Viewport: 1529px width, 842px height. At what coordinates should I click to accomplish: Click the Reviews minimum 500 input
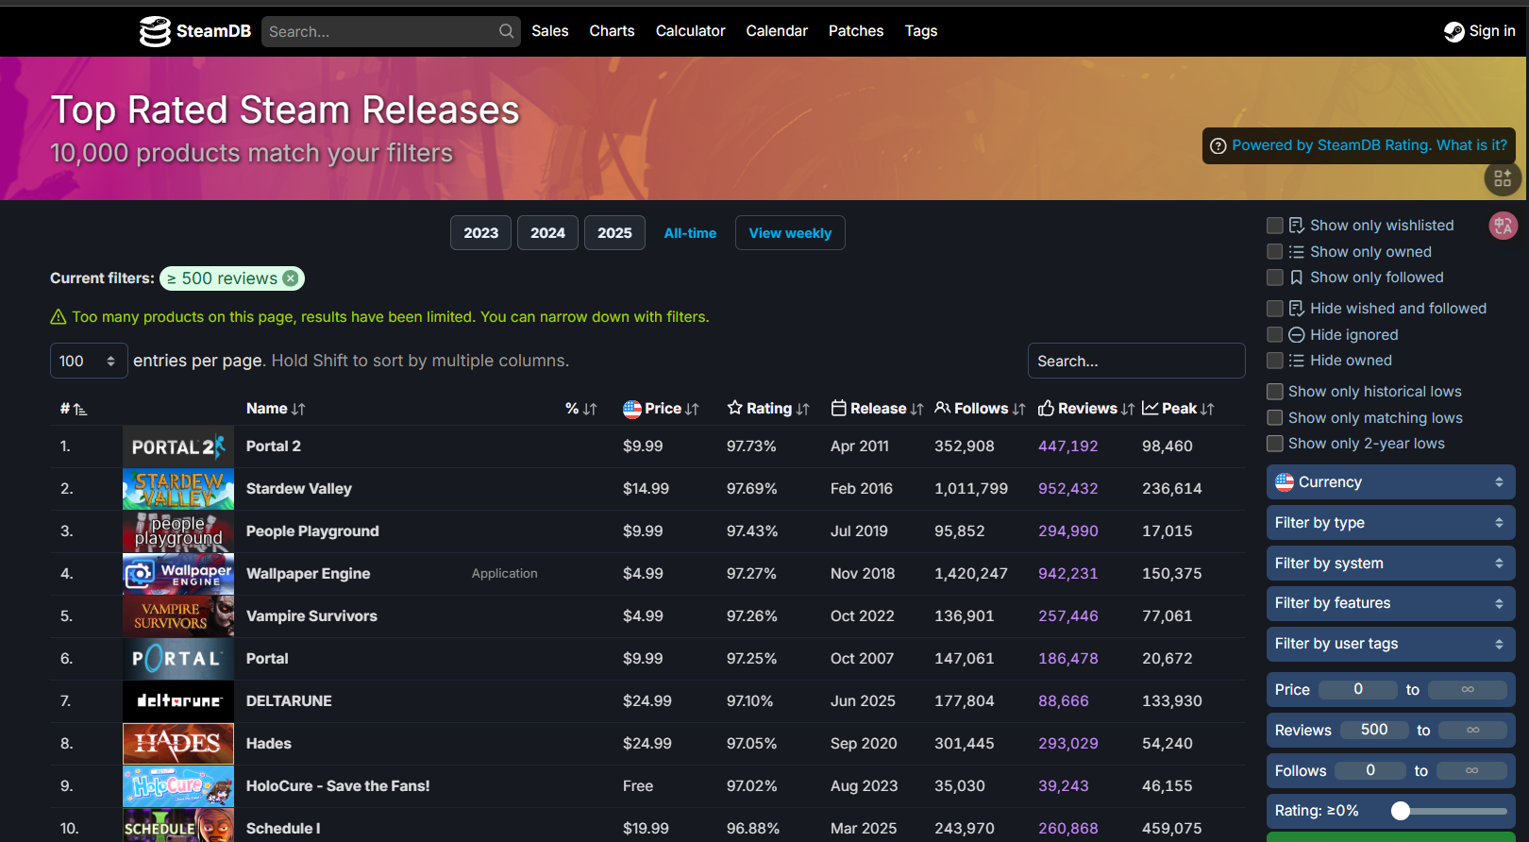[1374, 730]
